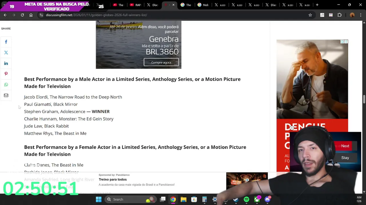This screenshot has height=205, width=366.
Task: Select 'Paul Giamatti, Black Mirror' line
Action: pyautogui.click(x=51, y=104)
